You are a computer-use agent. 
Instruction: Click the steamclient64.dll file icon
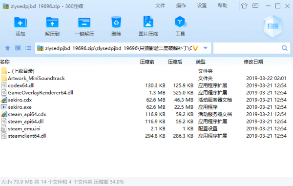click(4, 136)
